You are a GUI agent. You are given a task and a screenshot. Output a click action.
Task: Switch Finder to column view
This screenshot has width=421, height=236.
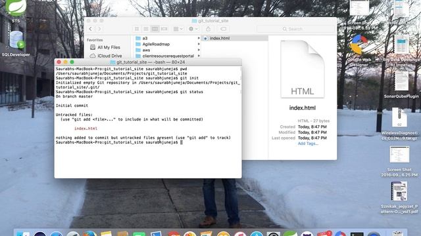coord(155,29)
